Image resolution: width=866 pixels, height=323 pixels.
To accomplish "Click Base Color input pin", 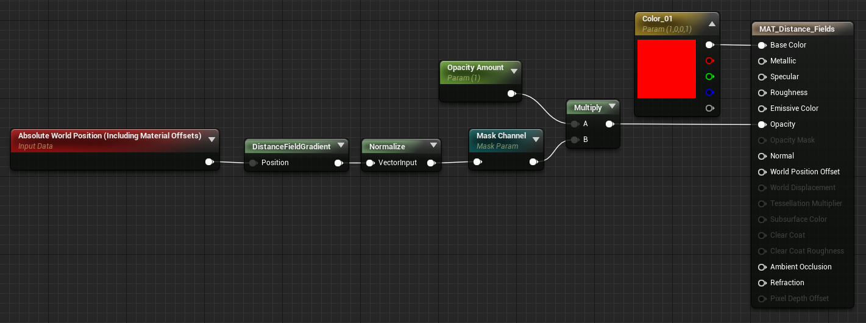I will pos(762,45).
